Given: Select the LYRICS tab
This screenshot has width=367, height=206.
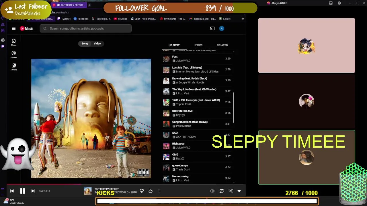Looking at the screenshot, I should click(x=198, y=45).
